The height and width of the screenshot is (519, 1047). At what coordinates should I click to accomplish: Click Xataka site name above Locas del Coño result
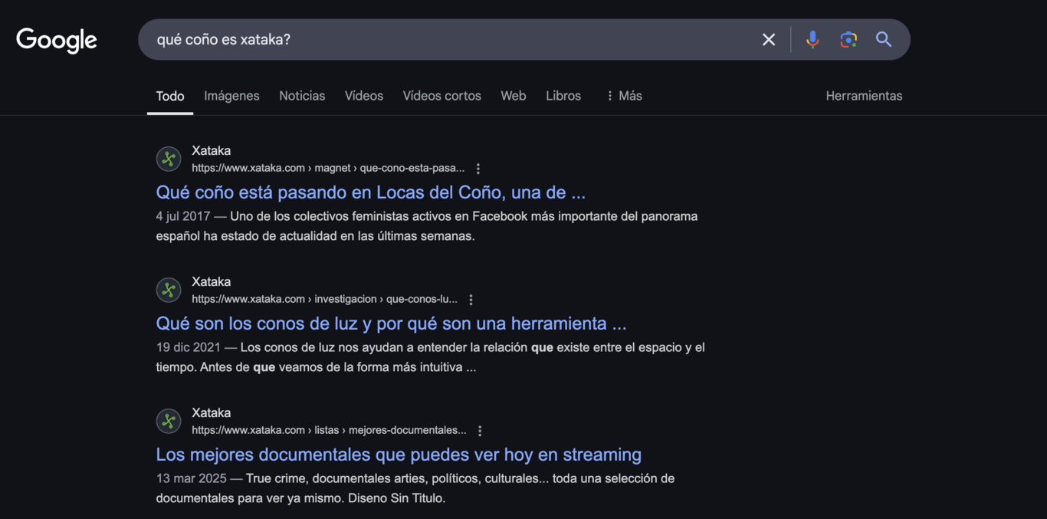[211, 151]
